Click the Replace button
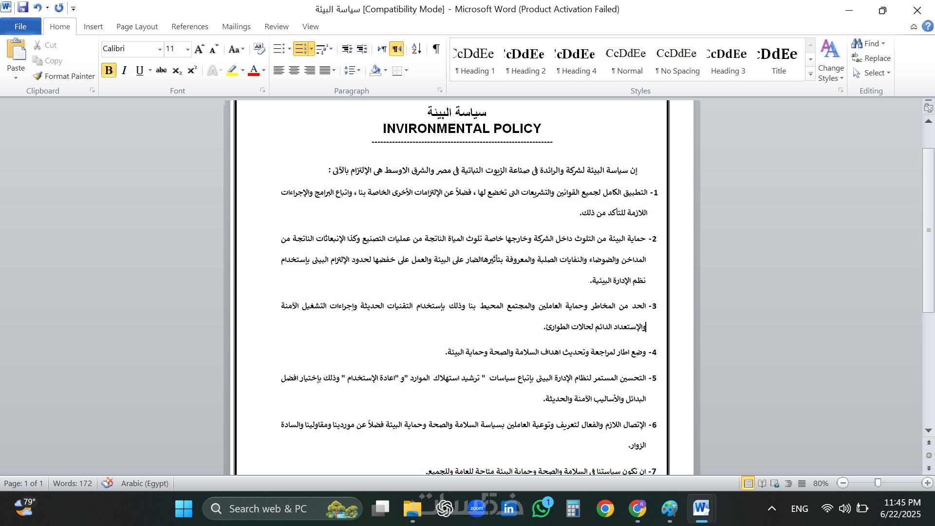Viewport: 935px width, 526px height. pos(871,58)
